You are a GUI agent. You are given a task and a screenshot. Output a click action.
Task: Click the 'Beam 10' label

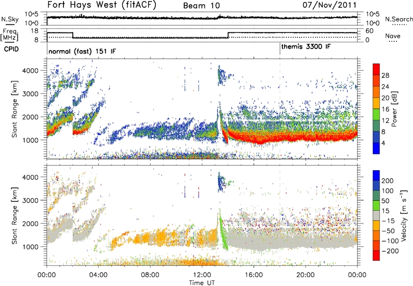201,6
